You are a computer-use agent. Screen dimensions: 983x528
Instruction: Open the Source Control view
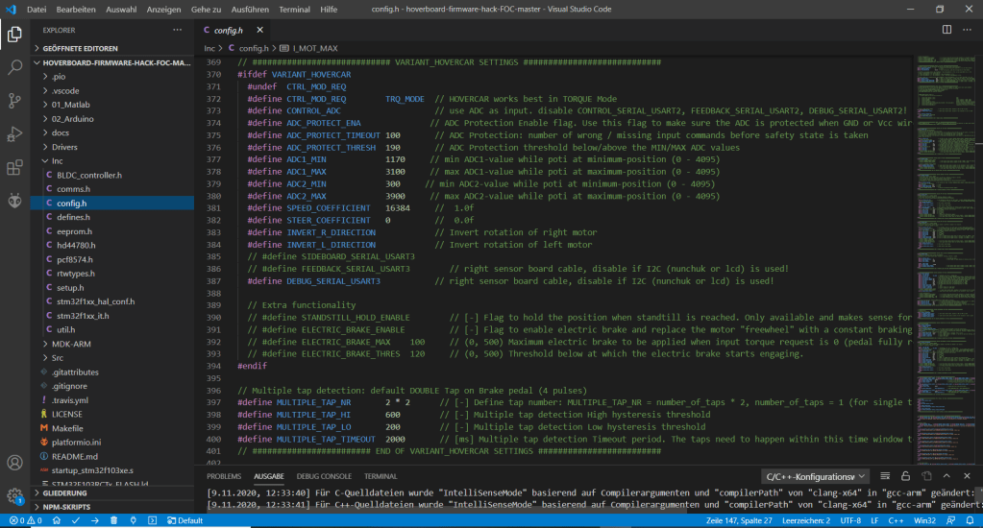tap(15, 100)
